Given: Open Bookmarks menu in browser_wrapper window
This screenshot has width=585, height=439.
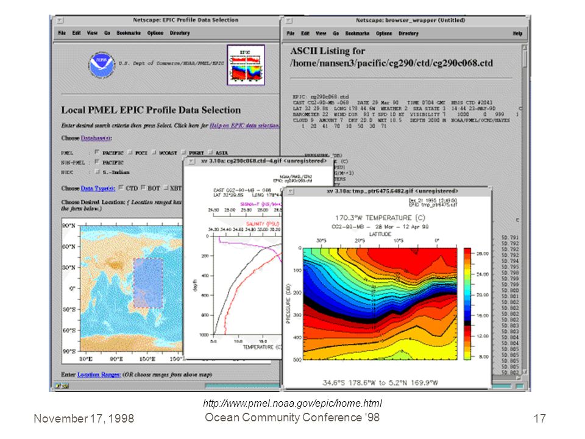Looking at the screenshot, I should 358,33.
